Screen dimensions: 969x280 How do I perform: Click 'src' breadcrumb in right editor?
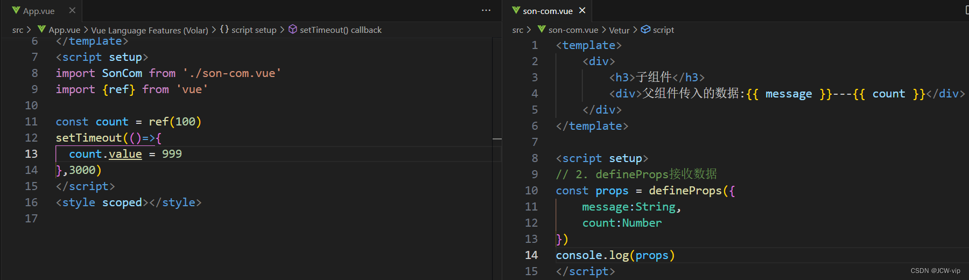coord(518,30)
